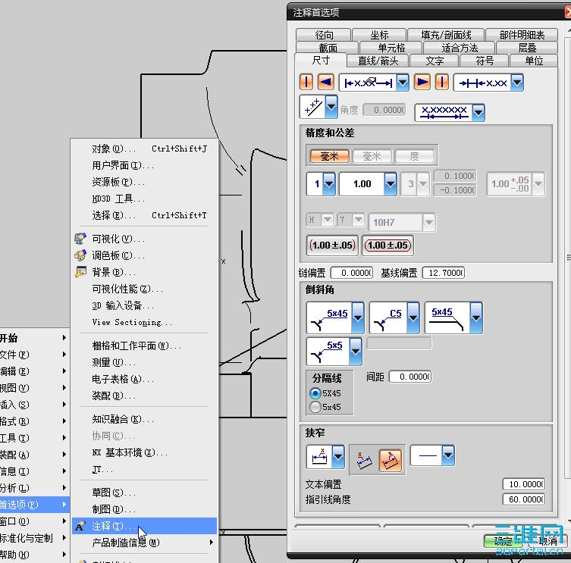Click the C5 chamfer symbol style icon
571x563 pixels.
tap(388, 317)
